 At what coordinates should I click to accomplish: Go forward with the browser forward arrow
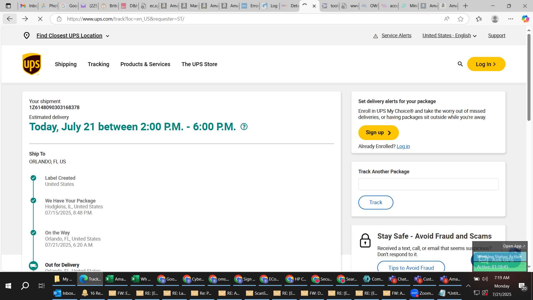pyautogui.click(x=25, y=19)
